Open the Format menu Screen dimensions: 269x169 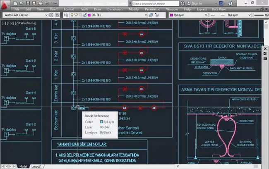[69, 9]
